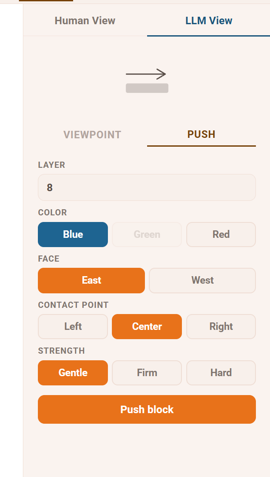Select Right contact point
Image resolution: width=270 pixels, height=477 pixels.
(x=221, y=326)
